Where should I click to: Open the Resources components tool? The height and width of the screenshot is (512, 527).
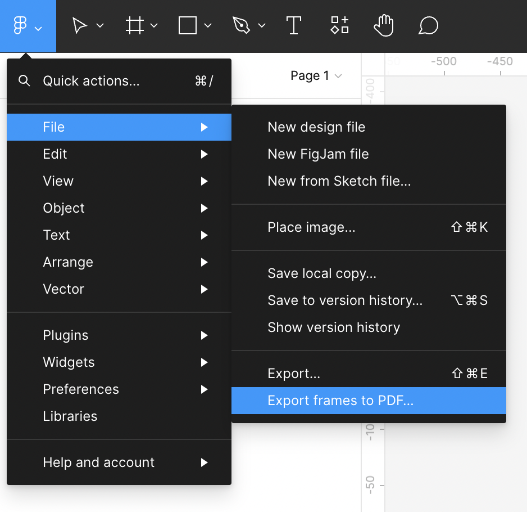[340, 25]
